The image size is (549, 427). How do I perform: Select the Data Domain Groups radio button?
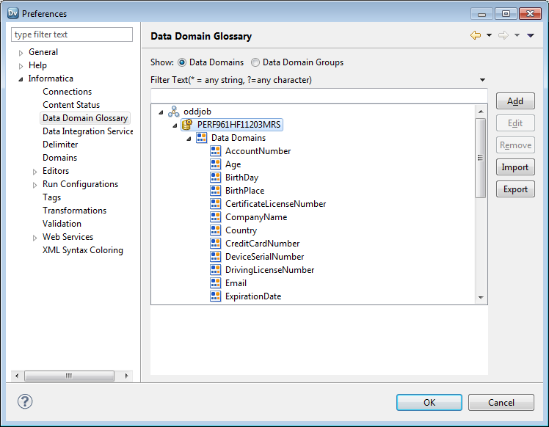point(255,63)
